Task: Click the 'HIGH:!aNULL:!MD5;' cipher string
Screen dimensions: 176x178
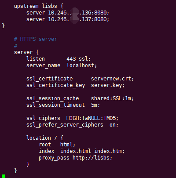Action: click(x=92, y=118)
